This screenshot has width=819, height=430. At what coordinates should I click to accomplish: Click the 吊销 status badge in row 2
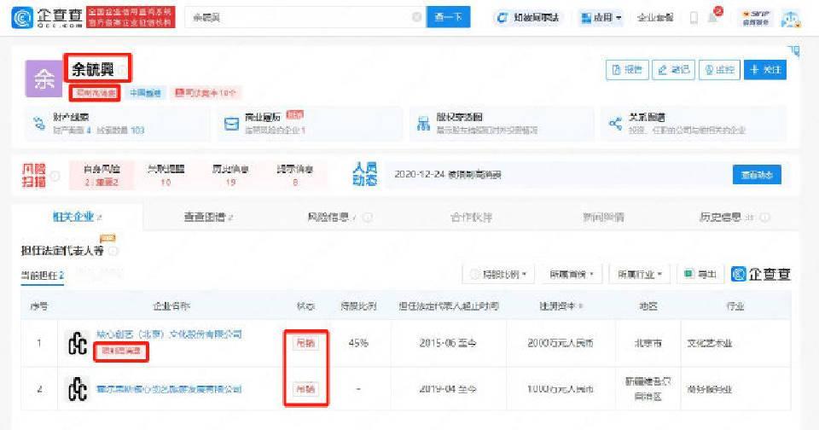pos(305,389)
